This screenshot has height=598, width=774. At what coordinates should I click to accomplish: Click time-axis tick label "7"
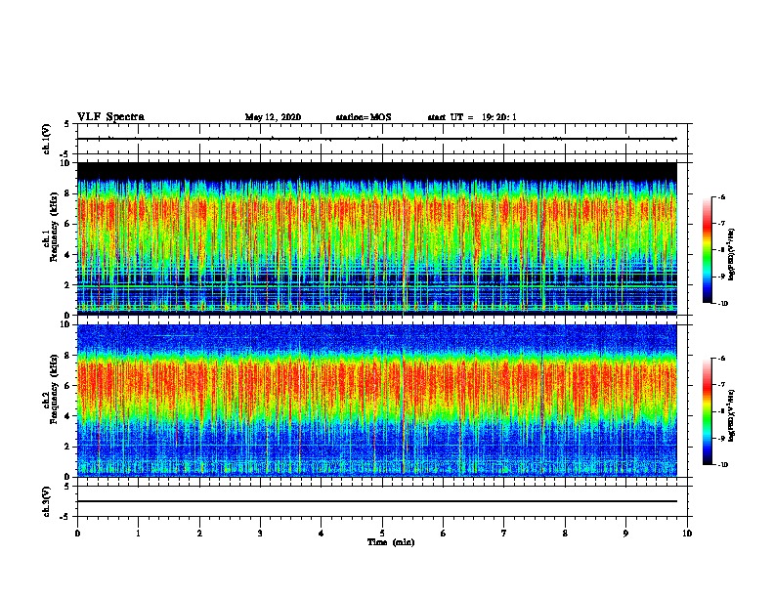click(x=504, y=534)
